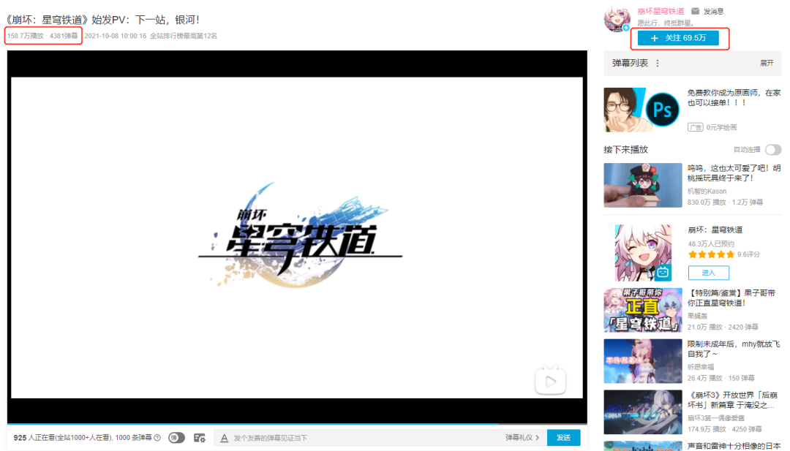Screen dimensions: 790x451
Task: Open the Photoshop ad thumbnail
Action: tap(642, 110)
